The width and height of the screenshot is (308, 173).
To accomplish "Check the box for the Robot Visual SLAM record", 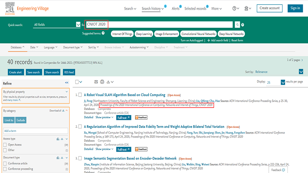I will (80, 95).
